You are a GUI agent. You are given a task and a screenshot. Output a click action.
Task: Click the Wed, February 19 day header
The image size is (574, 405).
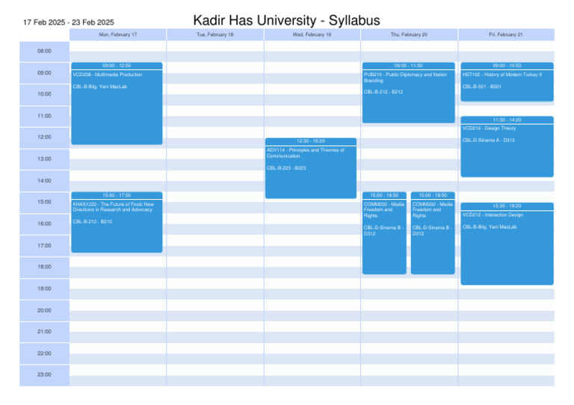312,35
